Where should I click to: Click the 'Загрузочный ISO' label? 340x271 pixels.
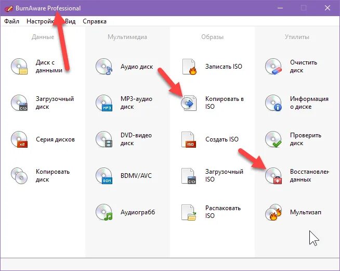point(224,175)
